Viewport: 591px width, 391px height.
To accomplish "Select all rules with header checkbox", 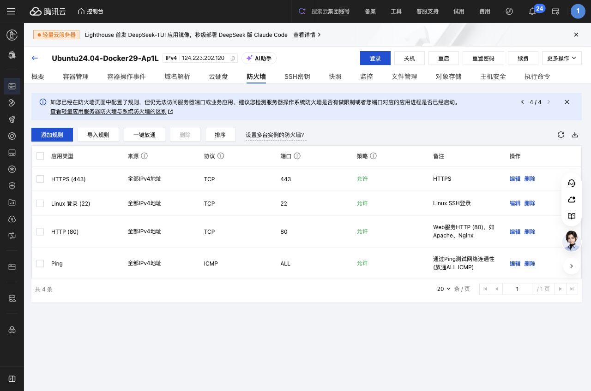I will [x=40, y=156].
